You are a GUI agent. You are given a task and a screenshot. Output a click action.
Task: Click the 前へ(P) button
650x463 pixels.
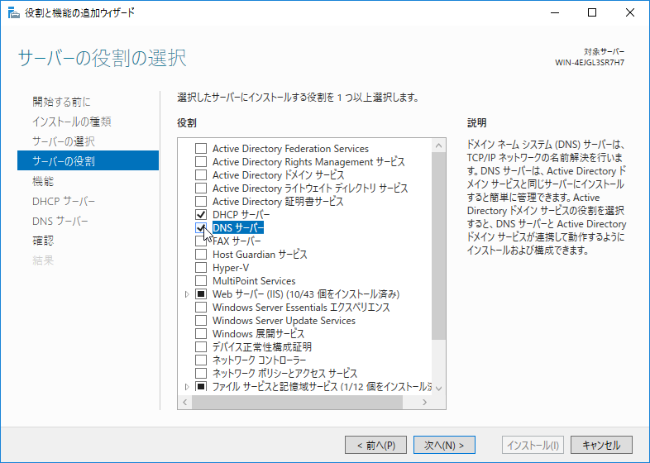point(375,445)
